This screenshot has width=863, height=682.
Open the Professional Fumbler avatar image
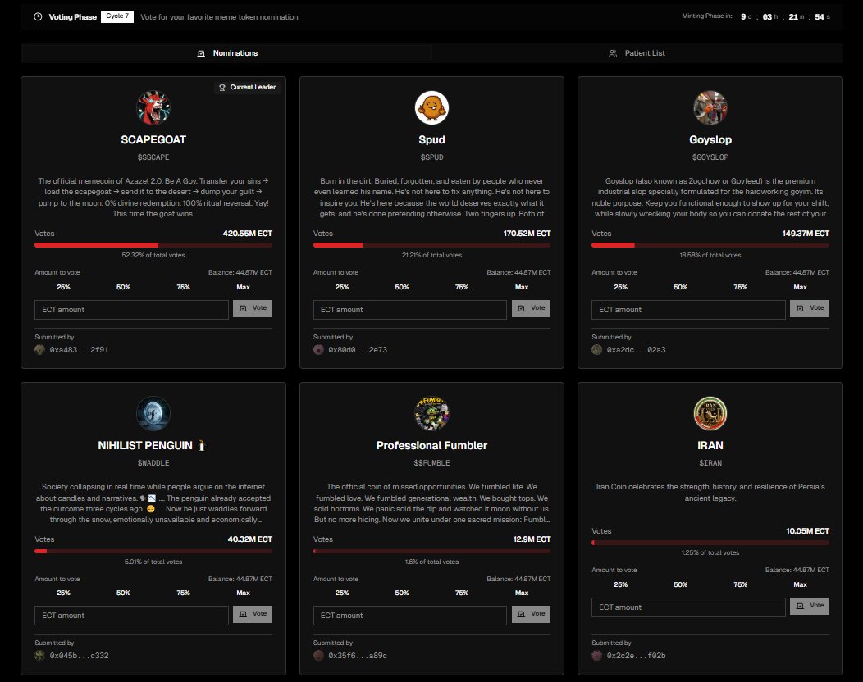click(431, 414)
